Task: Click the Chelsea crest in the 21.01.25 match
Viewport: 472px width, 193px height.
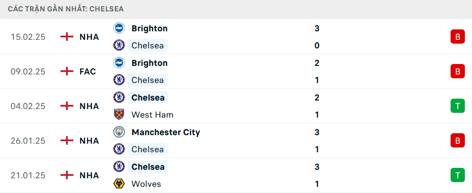Action: [x=119, y=166]
